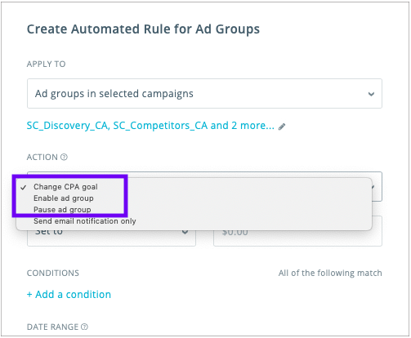411x338 pixels.
Task: Open the SC_Discovery_CA campaigns link
Action: pos(150,126)
